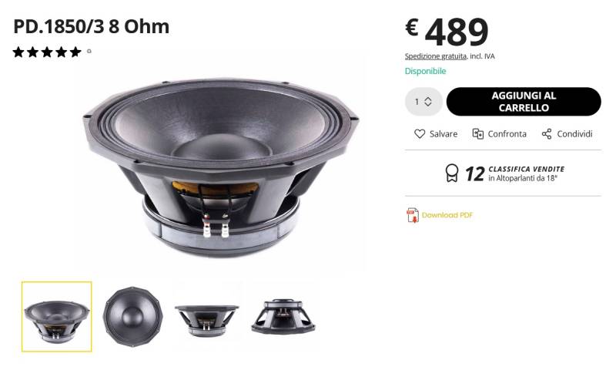
Task: Select the rear basket magnet thumbnail
Action: 283,317
